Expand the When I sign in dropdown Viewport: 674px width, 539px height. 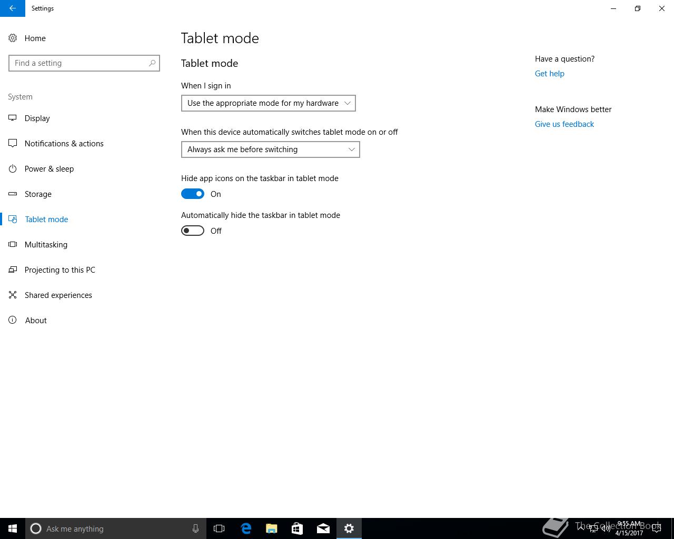269,103
